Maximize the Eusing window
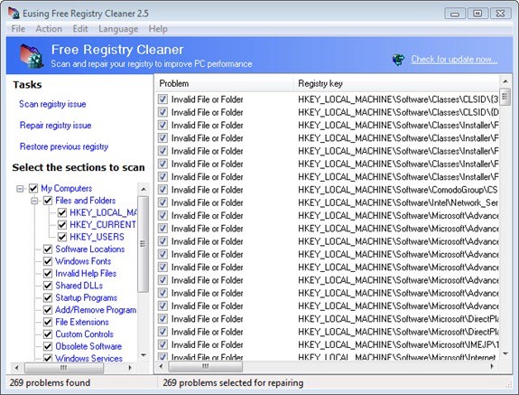 pos(477,14)
